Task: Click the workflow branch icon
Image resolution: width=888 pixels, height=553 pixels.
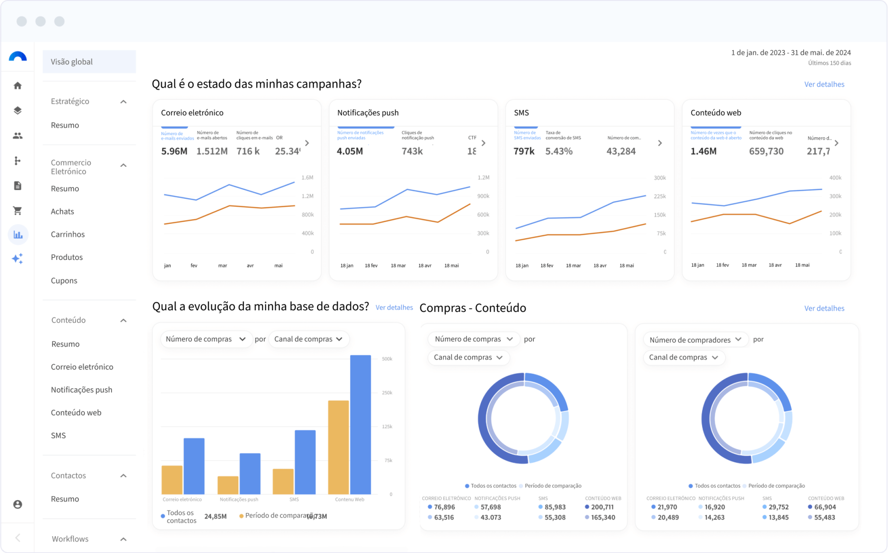Action: (18, 161)
